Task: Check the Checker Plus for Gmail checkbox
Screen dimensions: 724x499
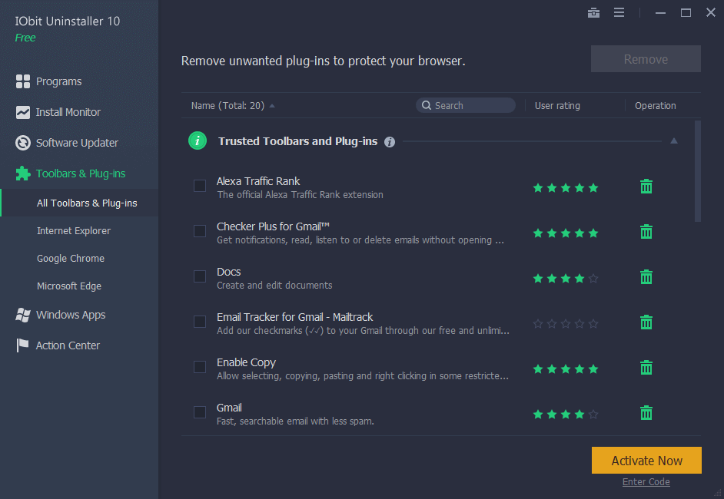Action: tap(200, 230)
